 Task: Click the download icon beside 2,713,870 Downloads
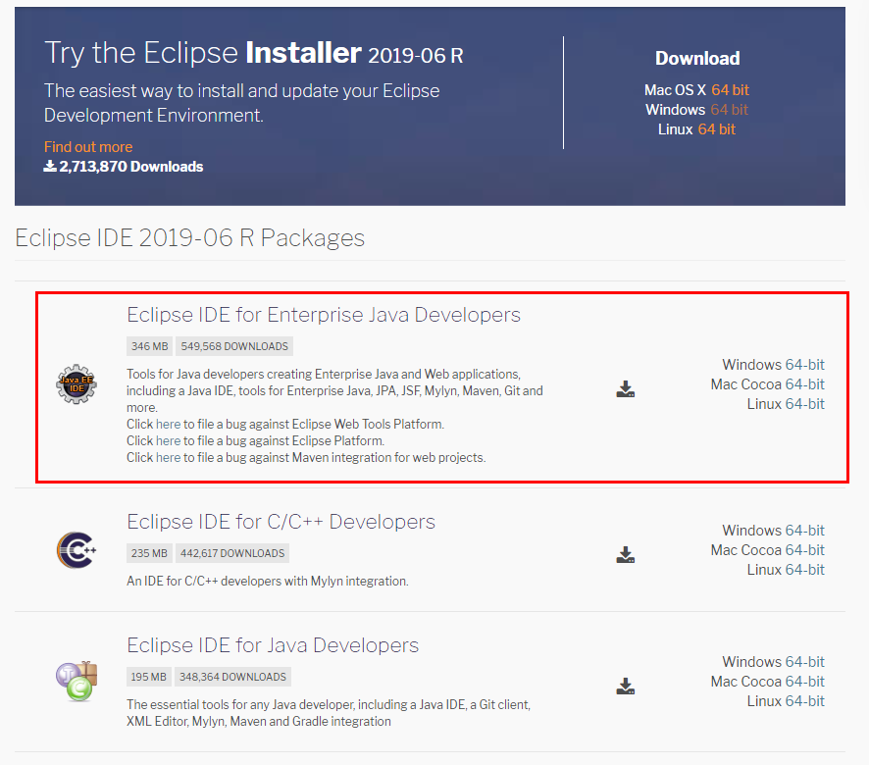point(50,166)
